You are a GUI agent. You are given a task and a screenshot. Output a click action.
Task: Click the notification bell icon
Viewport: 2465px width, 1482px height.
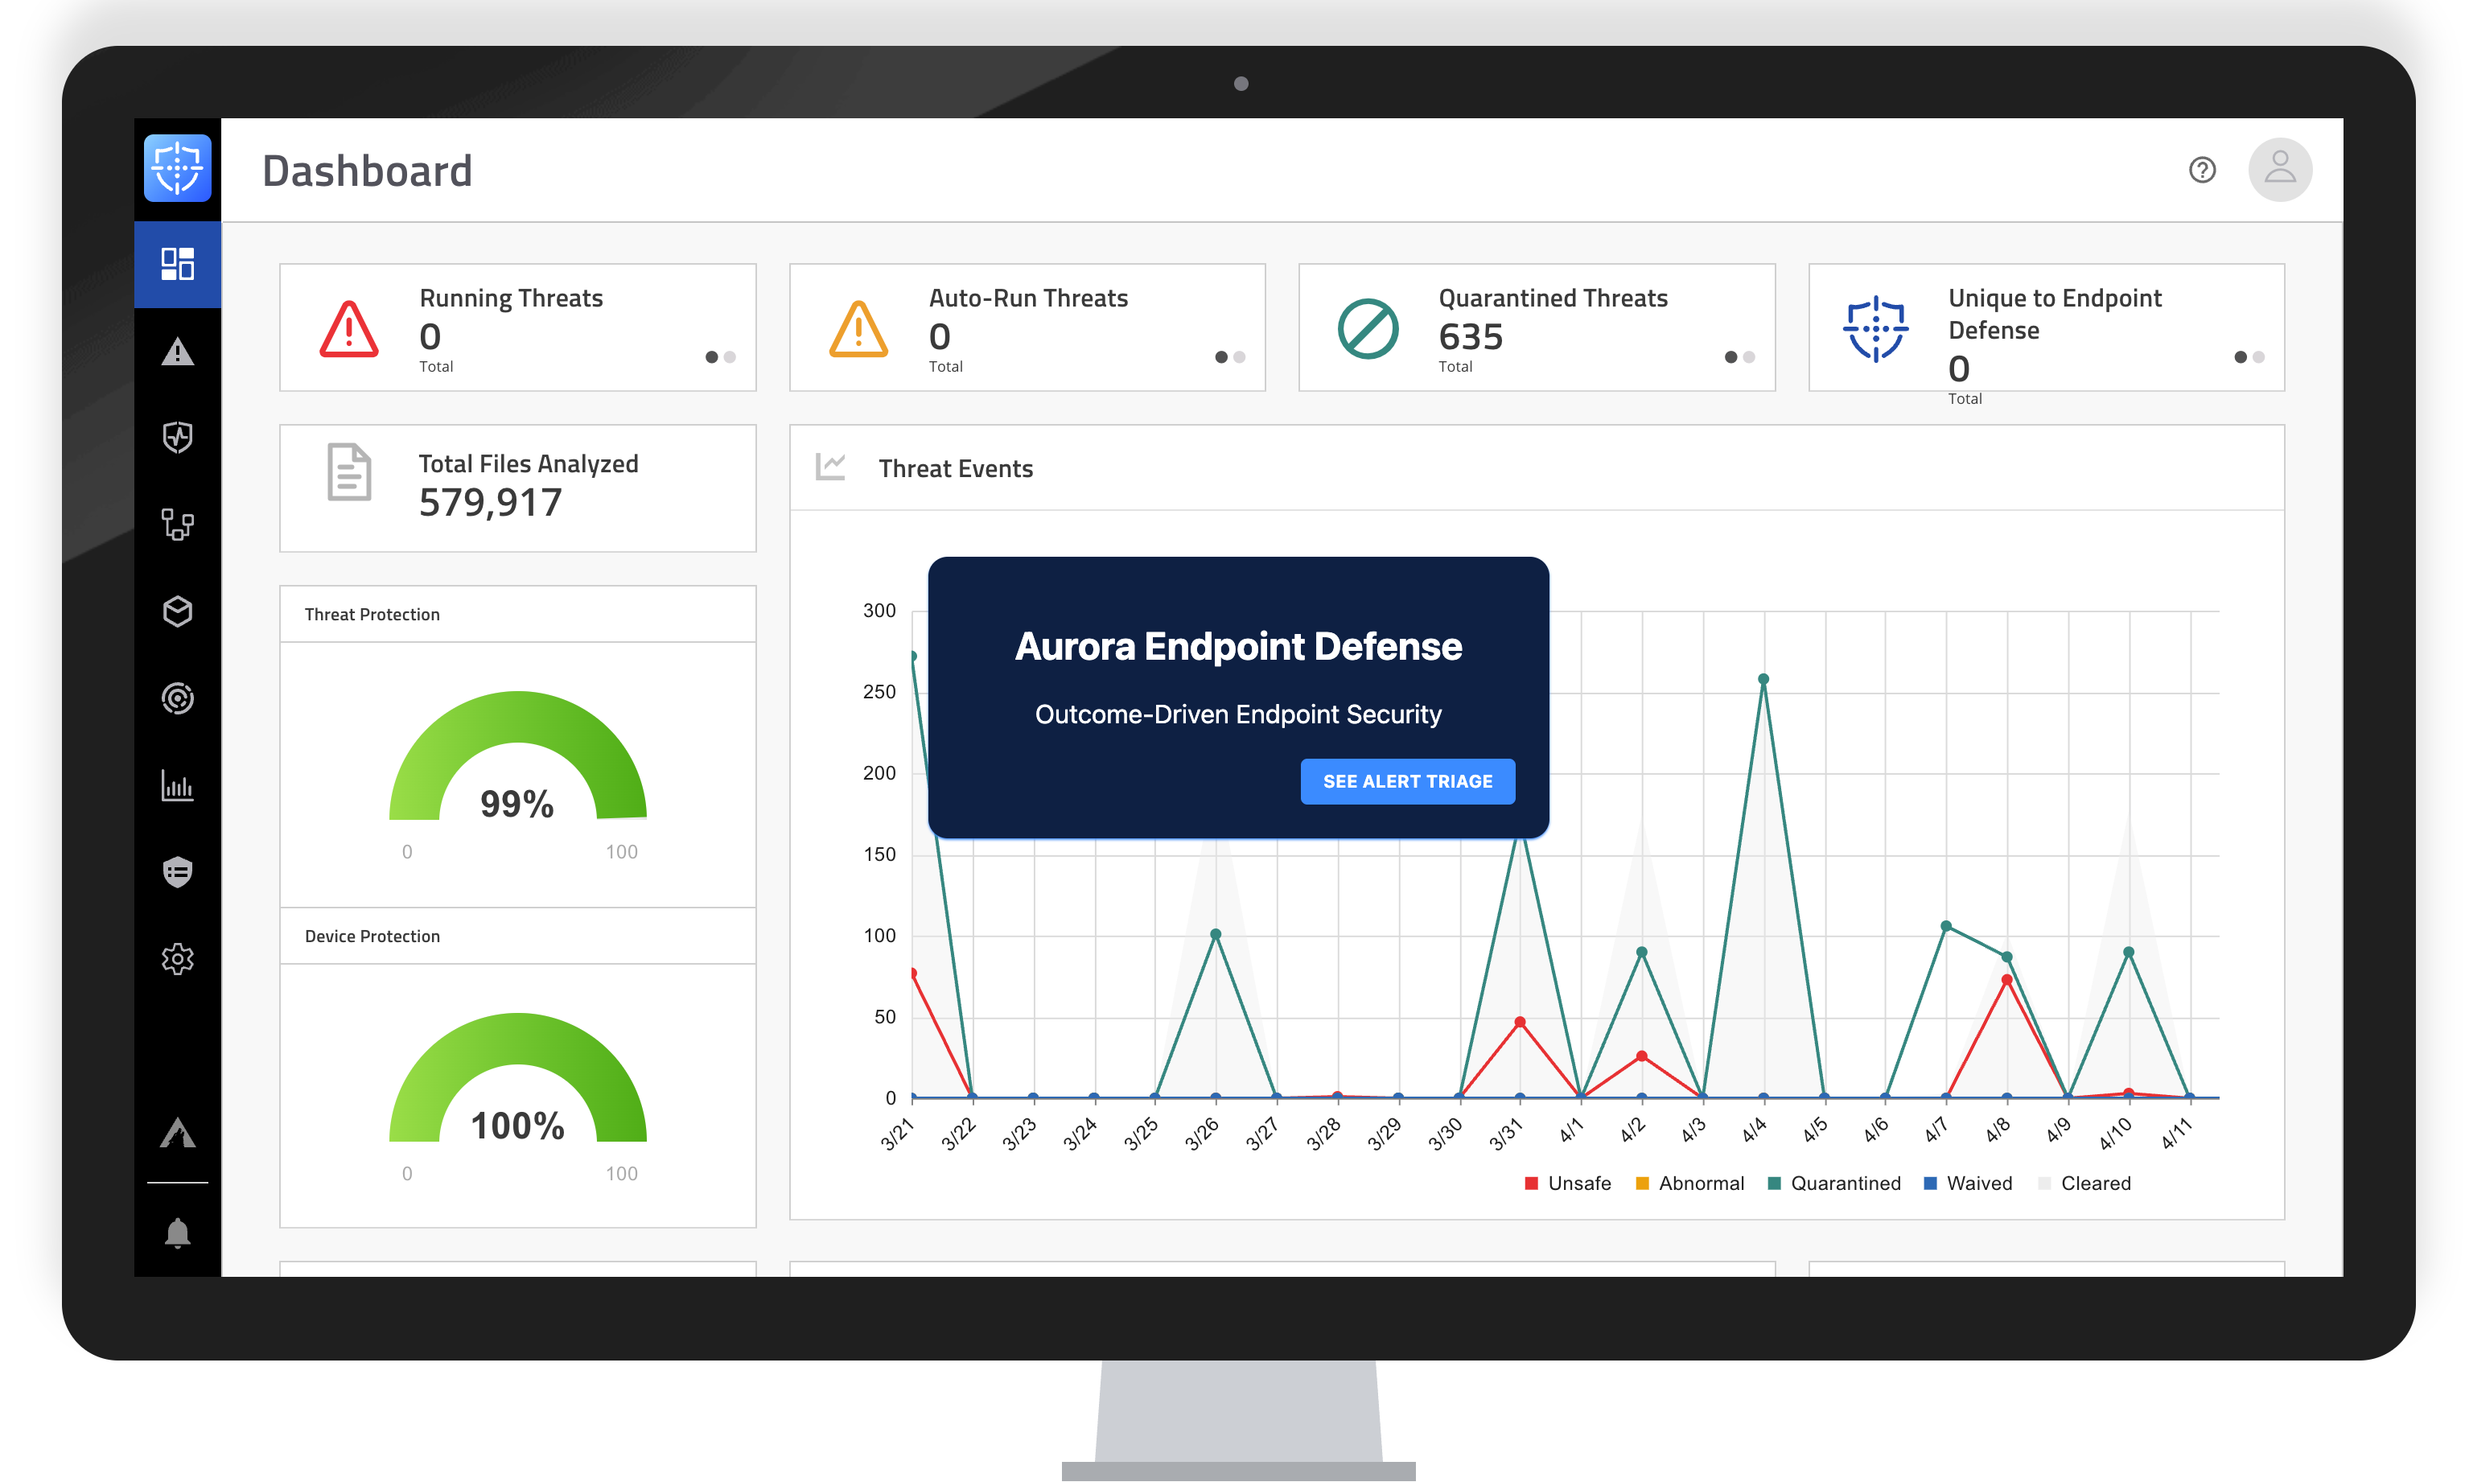click(x=178, y=1233)
